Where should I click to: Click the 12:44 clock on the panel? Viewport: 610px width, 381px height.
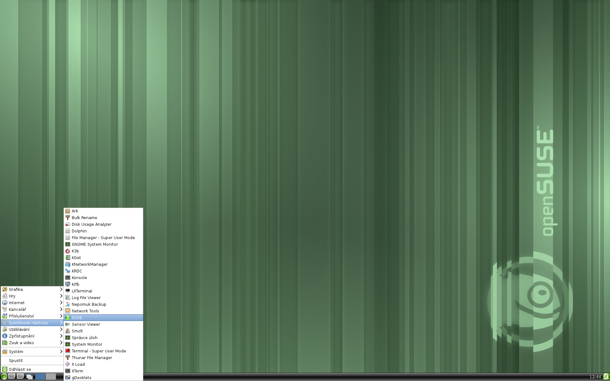tap(595, 377)
